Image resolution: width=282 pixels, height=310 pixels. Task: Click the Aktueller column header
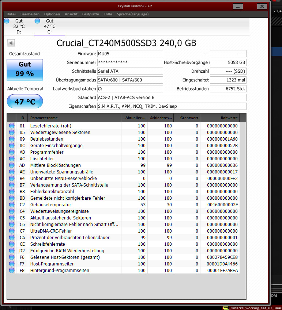(x=134, y=118)
